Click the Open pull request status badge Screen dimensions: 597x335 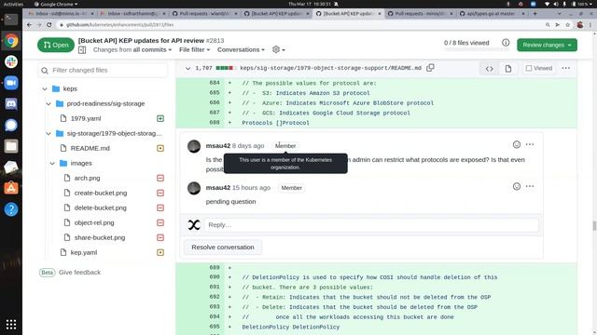tap(56, 45)
